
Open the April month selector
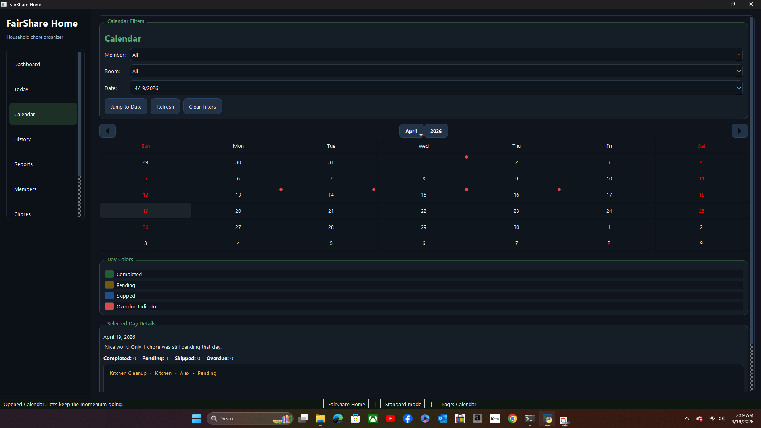411,131
